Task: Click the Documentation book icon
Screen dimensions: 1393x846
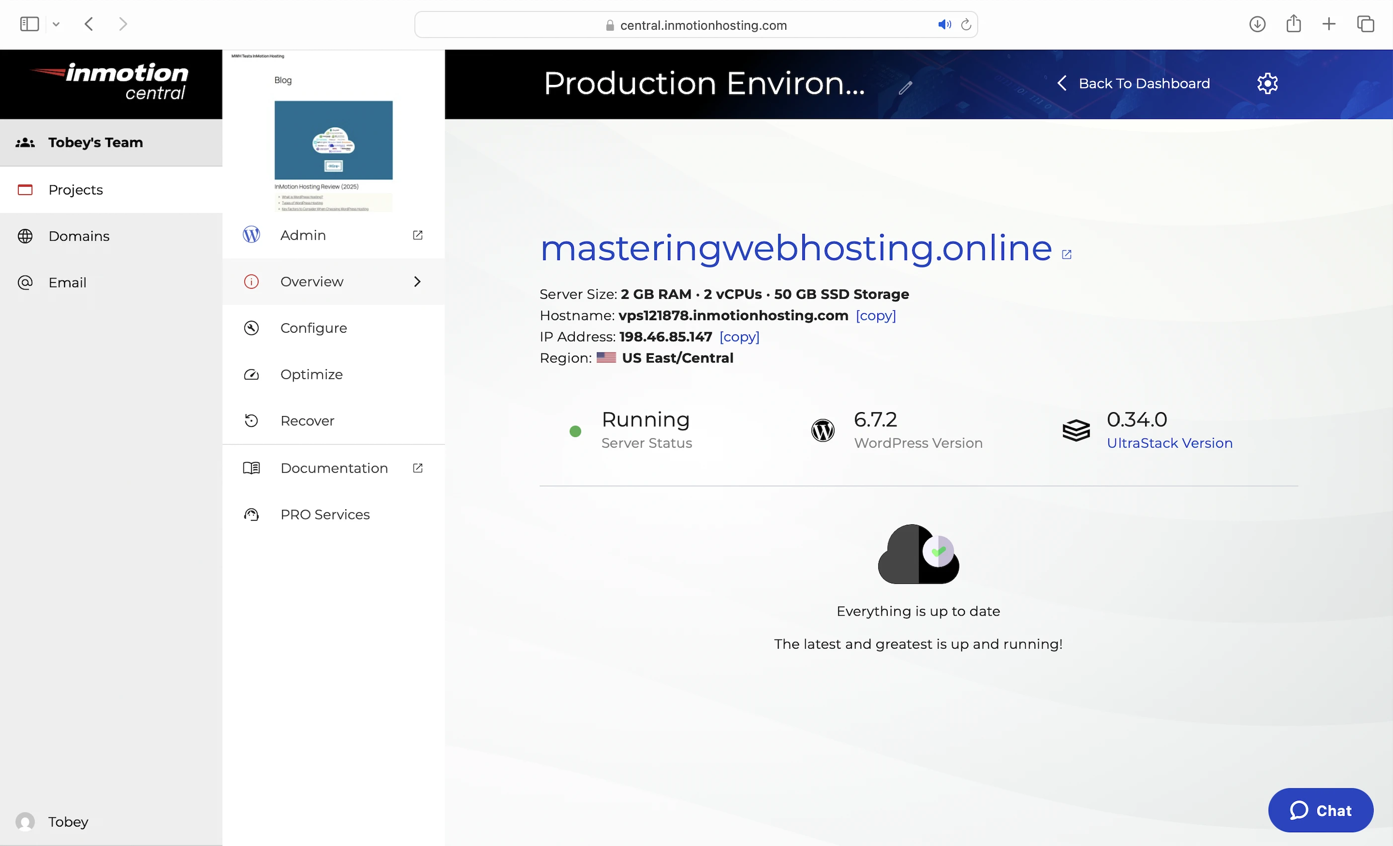Action: (251, 468)
